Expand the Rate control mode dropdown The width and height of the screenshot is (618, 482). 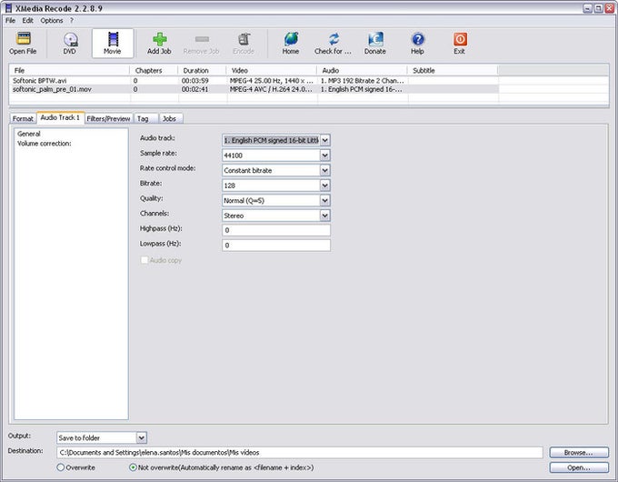point(324,170)
